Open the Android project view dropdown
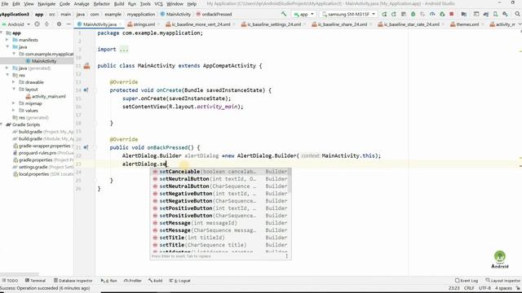The height and width of the screenshot is (293, 522). pos(16,24)
